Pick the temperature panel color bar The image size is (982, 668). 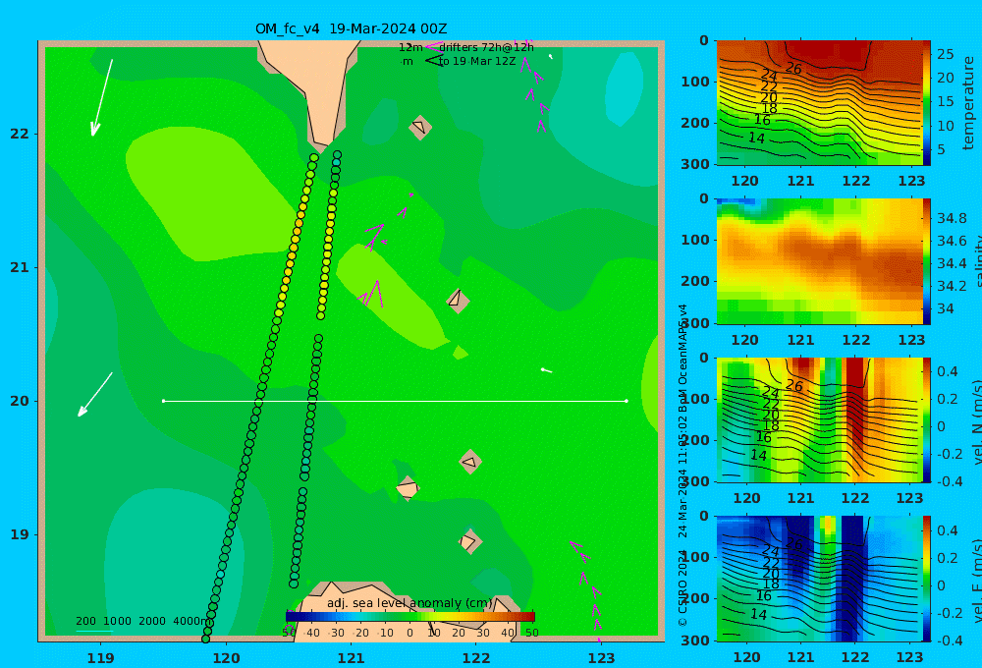[927, 103]
